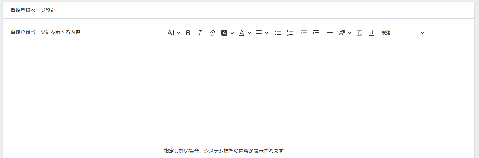Apply italic text style
479x158 pixels.
click(200, 33)
